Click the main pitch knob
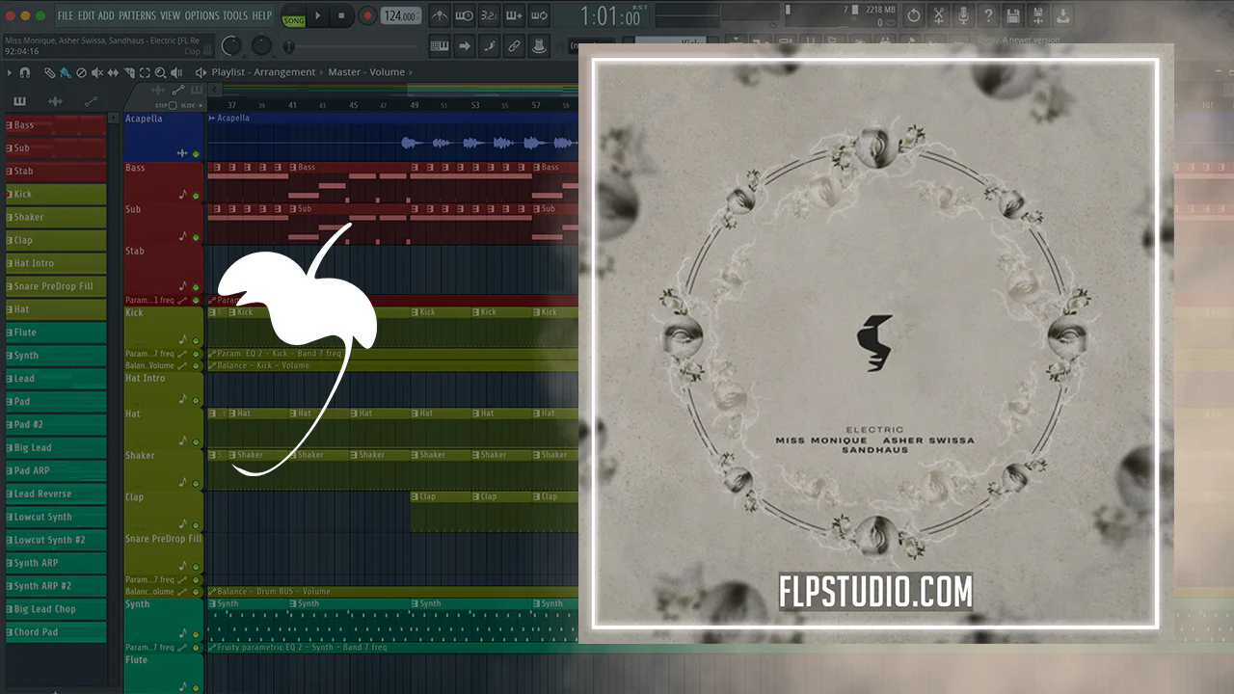The width and height of the screenshot is (1234, 694). (261, 45)
